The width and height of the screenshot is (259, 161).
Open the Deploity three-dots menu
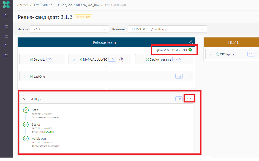[x=60, y=59]
